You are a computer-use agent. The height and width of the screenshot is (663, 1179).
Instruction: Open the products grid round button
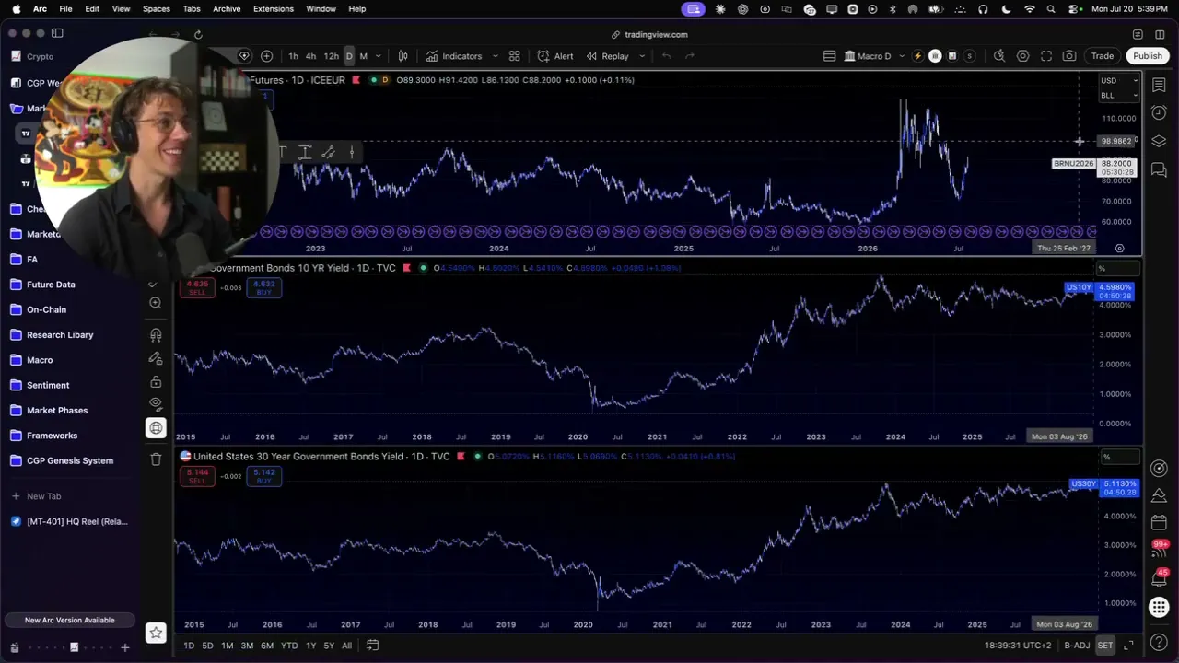click(x=1159, y=607)
